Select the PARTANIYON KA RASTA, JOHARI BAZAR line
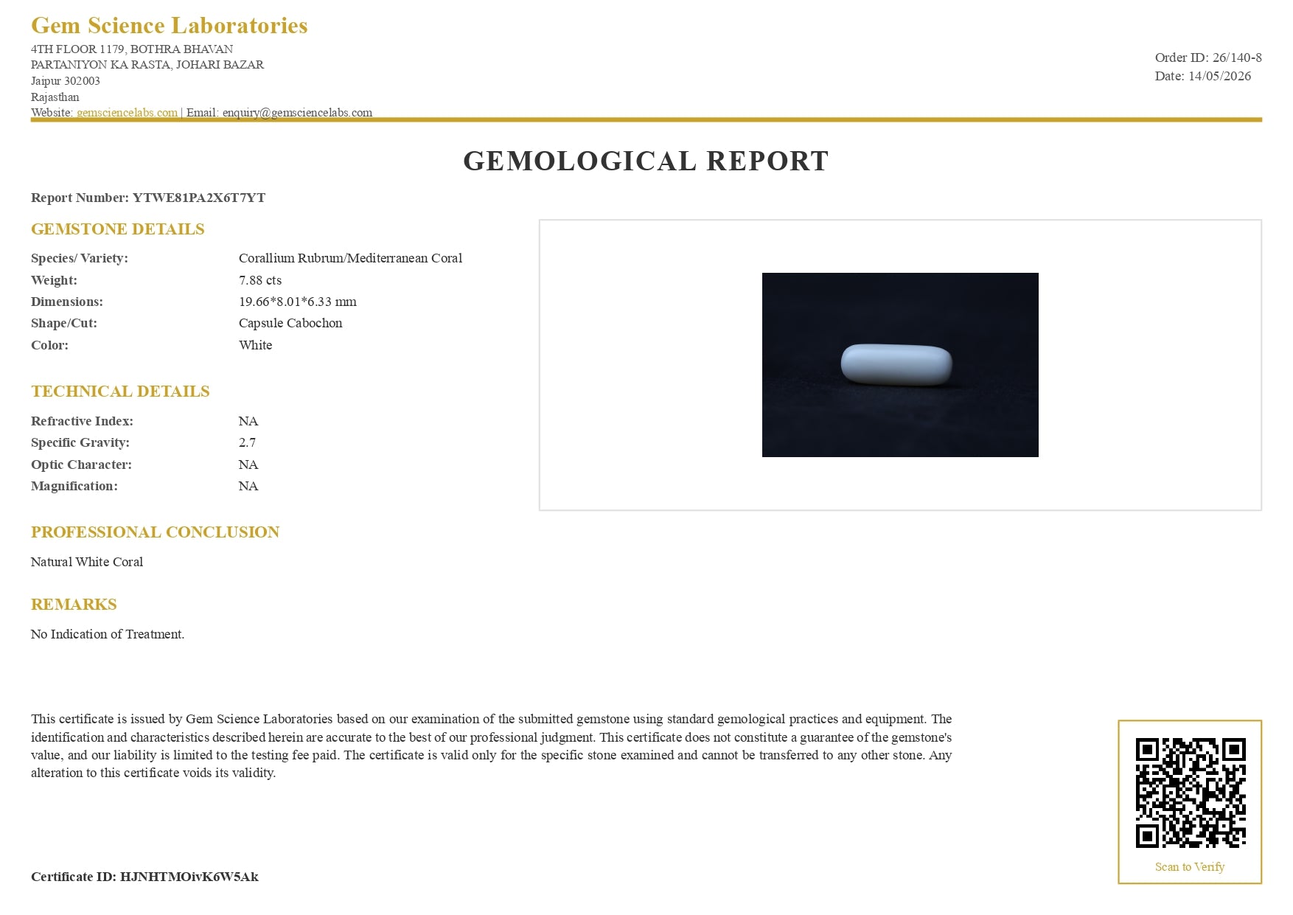 point(147,65)
